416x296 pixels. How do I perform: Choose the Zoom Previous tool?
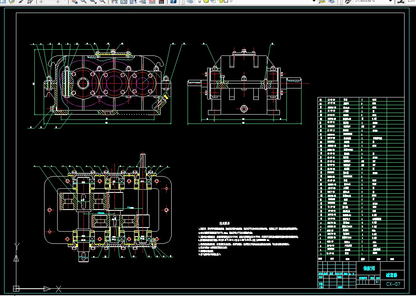click(102, 1)
